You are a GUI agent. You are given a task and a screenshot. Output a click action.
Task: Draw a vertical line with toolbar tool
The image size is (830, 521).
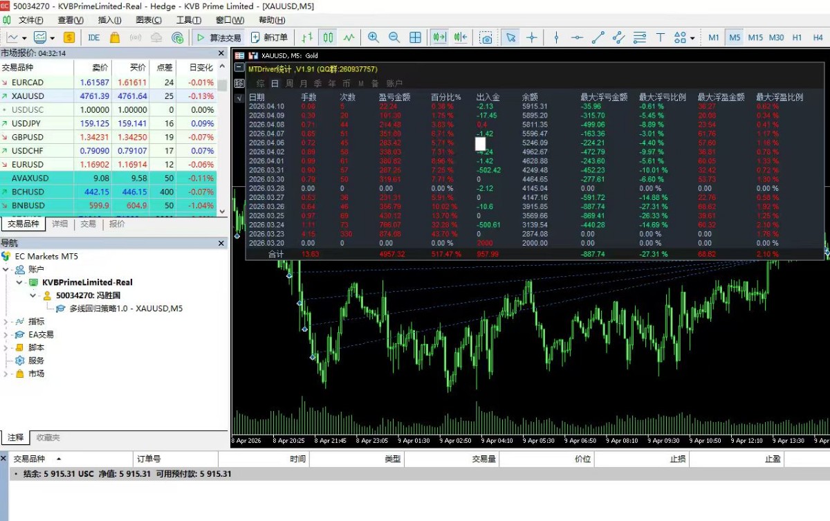point(556,37)
